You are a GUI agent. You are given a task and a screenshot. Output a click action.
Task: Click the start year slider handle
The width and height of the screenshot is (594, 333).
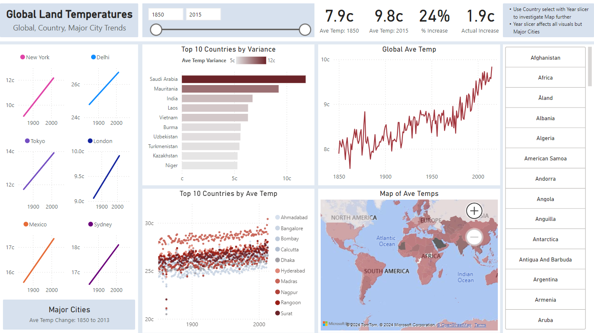click(x=156, y=30)
